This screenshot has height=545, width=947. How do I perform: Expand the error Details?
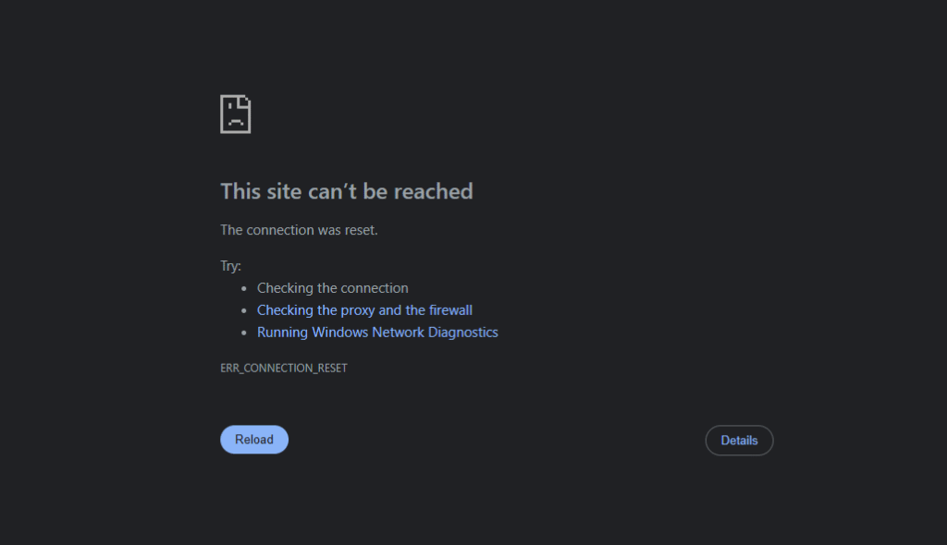[739, 441]
